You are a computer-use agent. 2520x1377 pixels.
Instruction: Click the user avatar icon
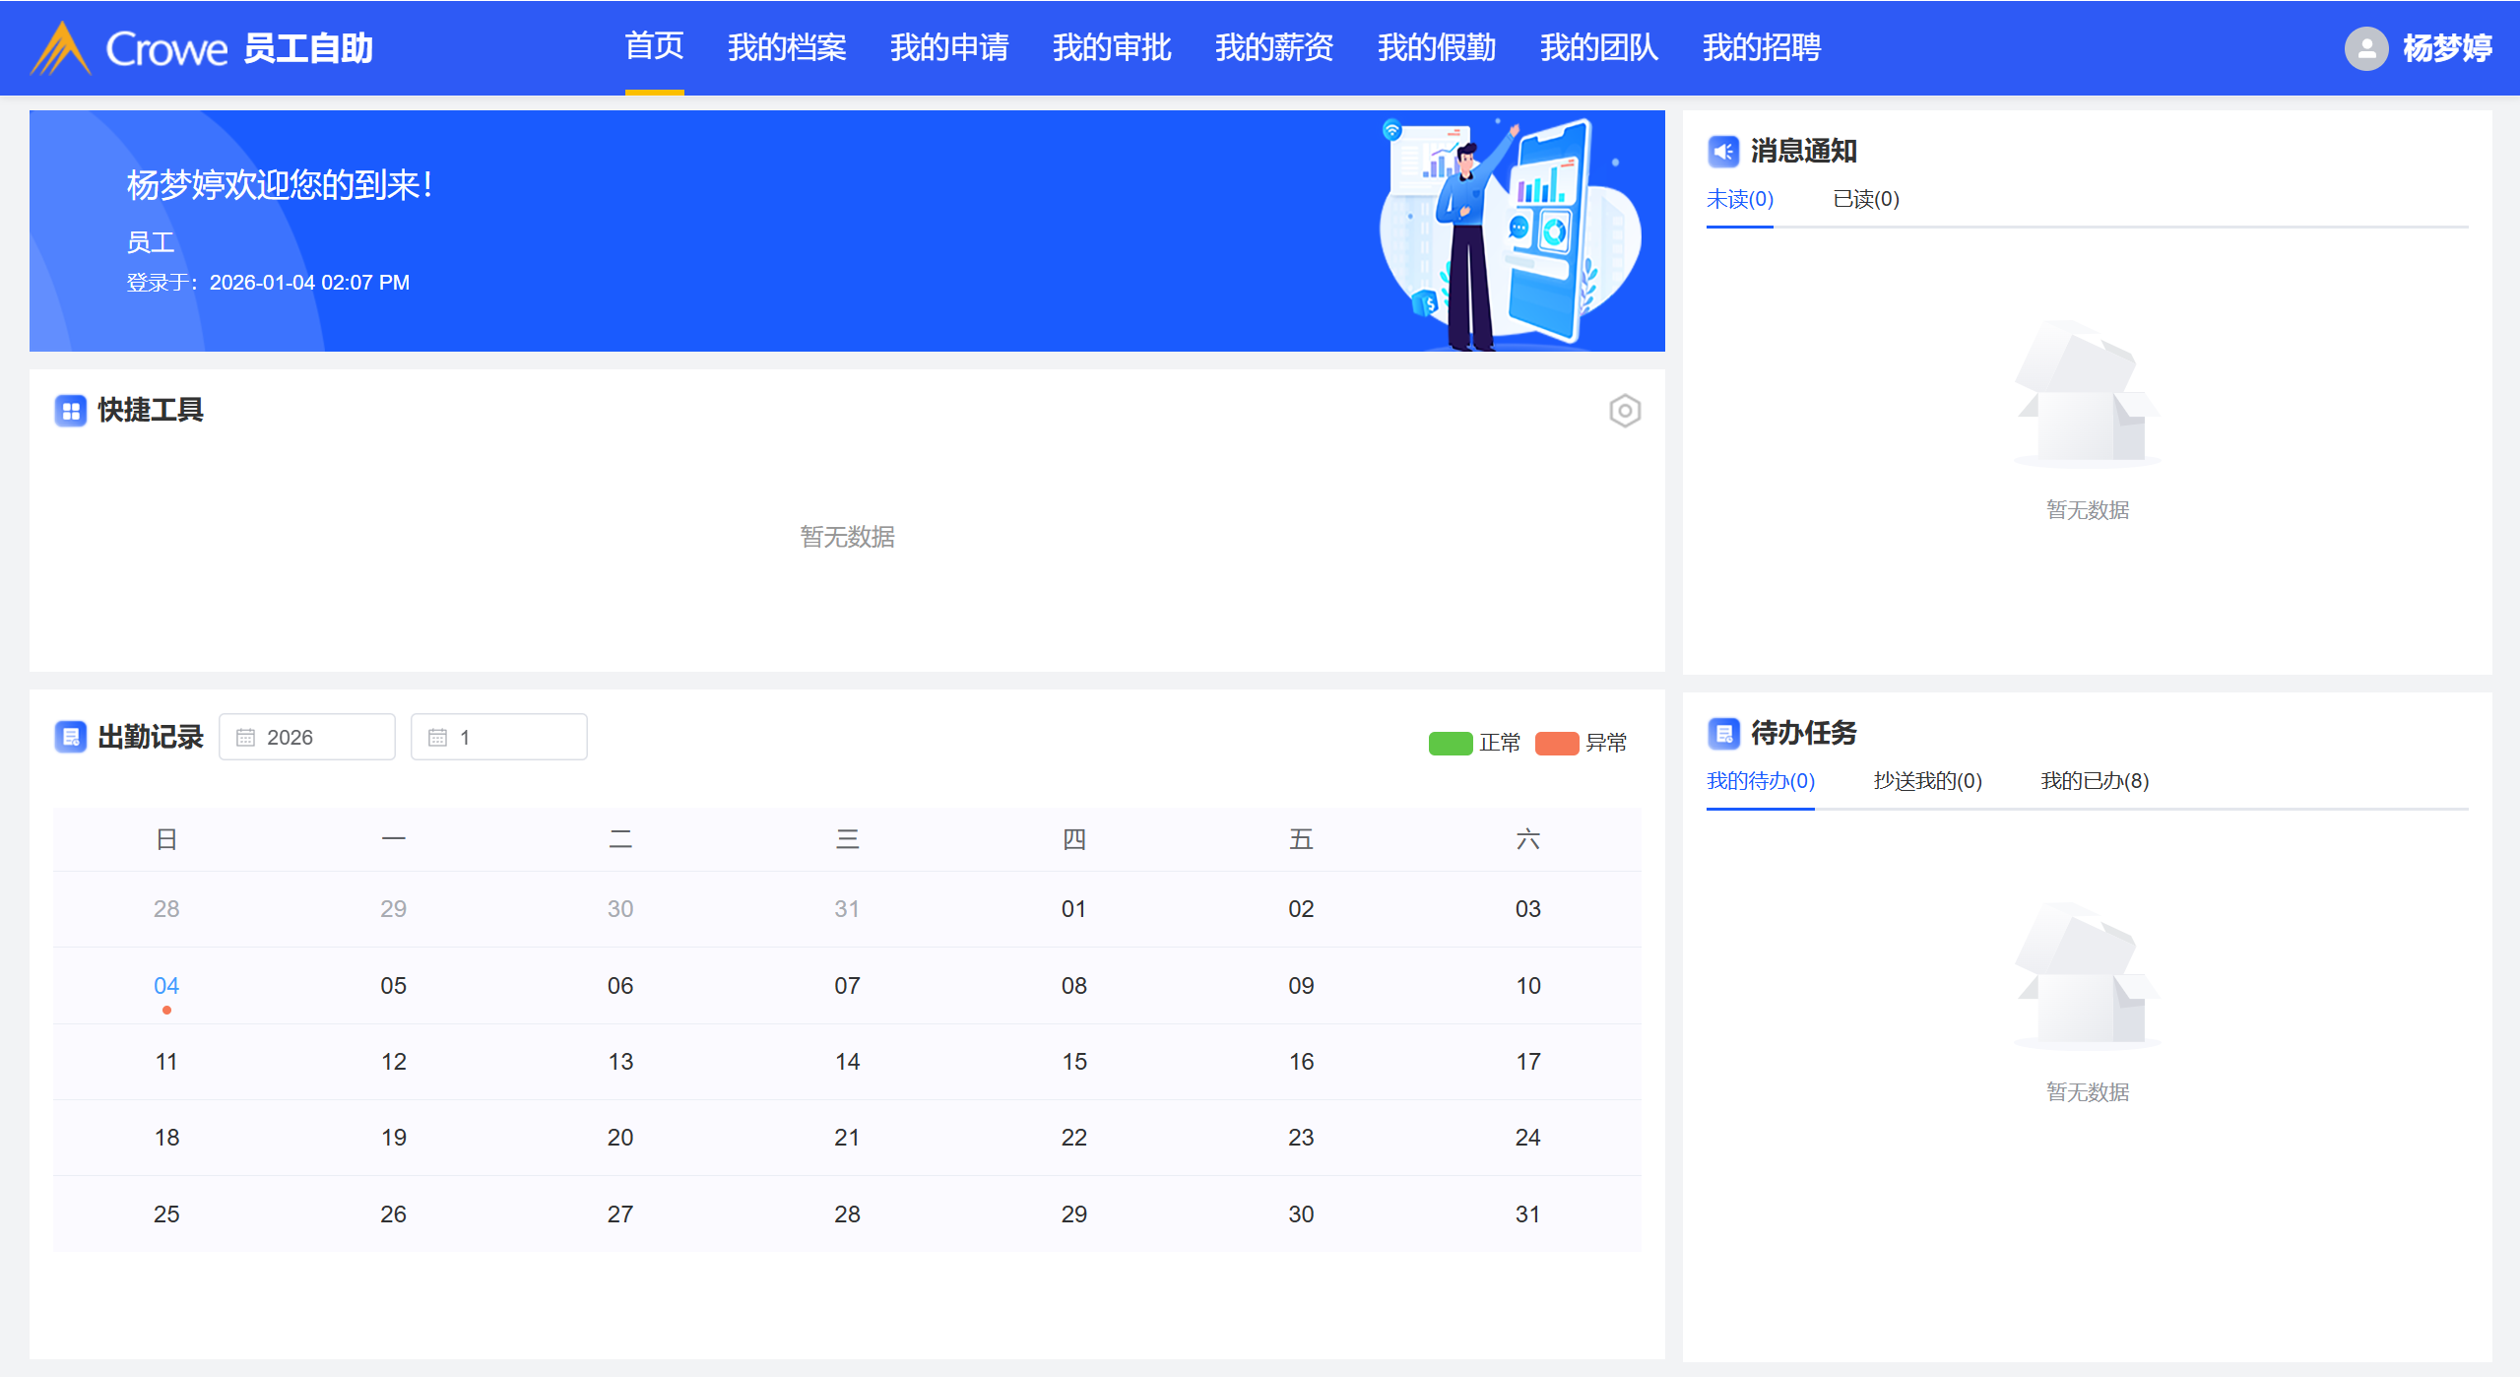pos(2365,48)
